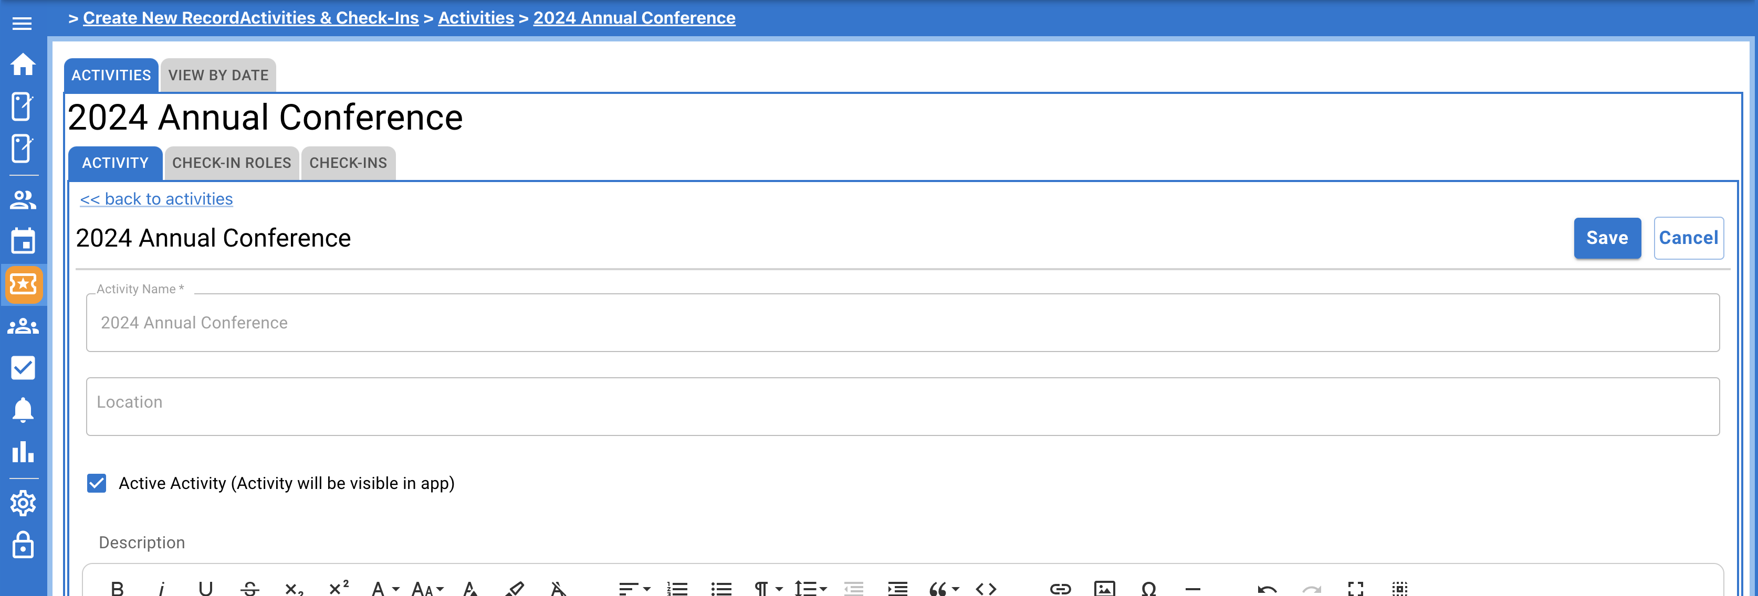Select the orange Activities ticket icon in sidebar
The width and height of the screenshot is (1758, 596).
click(x=23, y=285)
